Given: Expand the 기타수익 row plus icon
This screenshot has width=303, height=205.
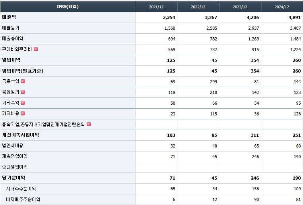Looking at the screenshot, I should (23, 103).
